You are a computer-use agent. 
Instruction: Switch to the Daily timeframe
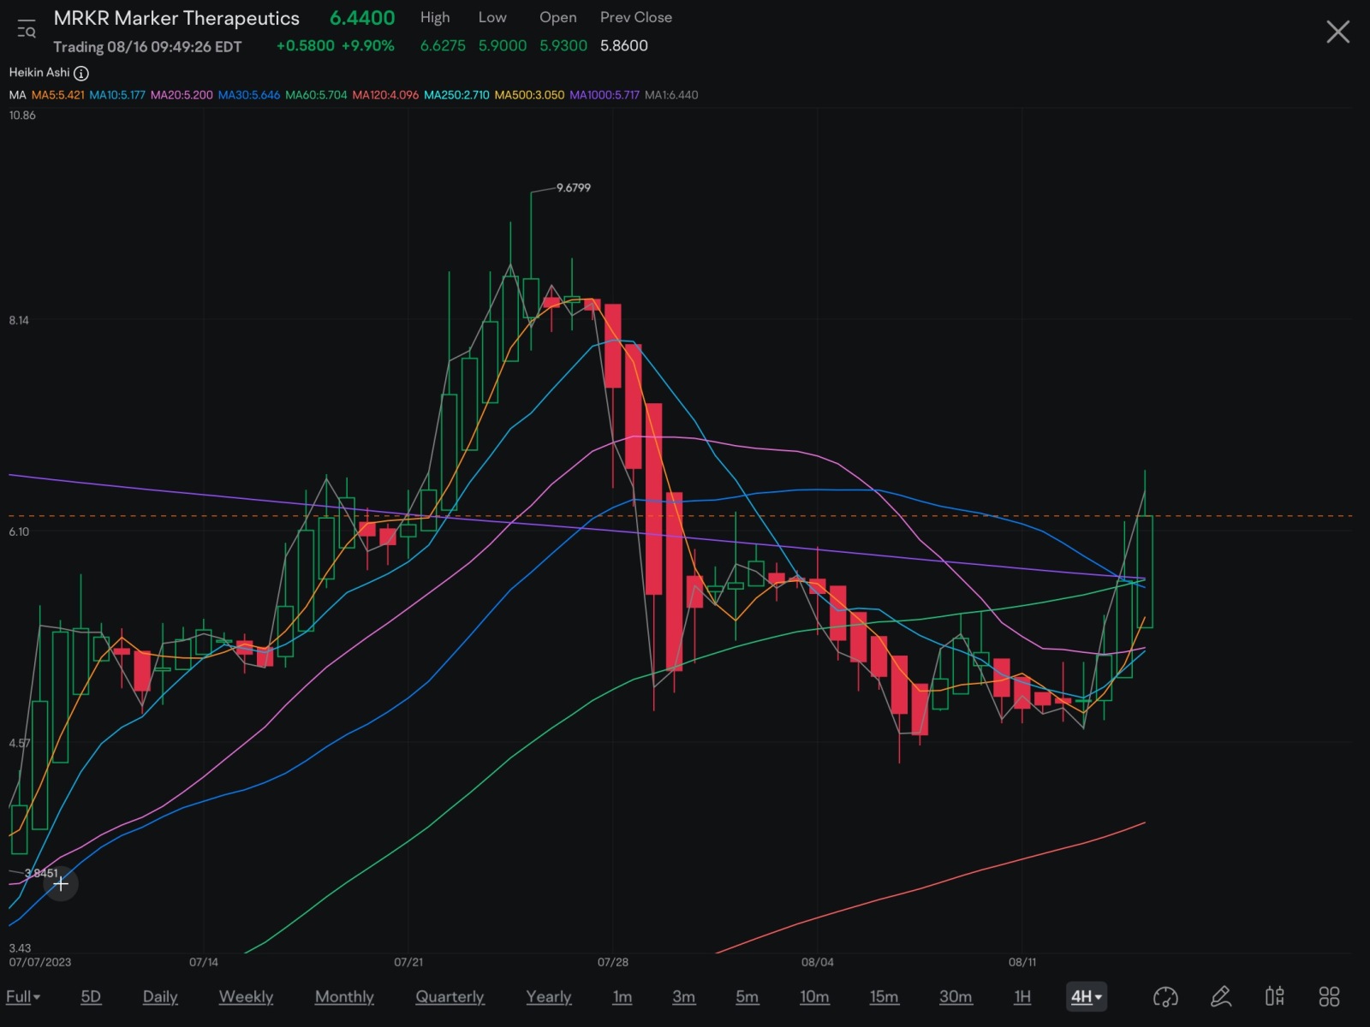160,996
